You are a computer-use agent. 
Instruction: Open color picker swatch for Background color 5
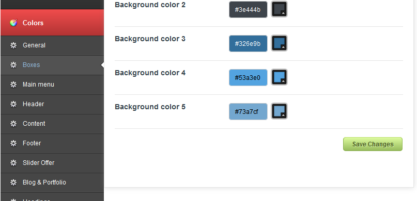click(279, 111)
